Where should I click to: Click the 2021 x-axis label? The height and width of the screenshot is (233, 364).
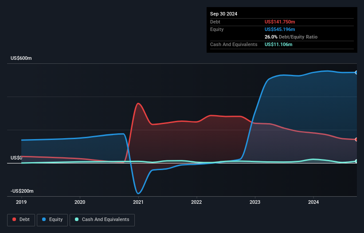click(138, 202)
